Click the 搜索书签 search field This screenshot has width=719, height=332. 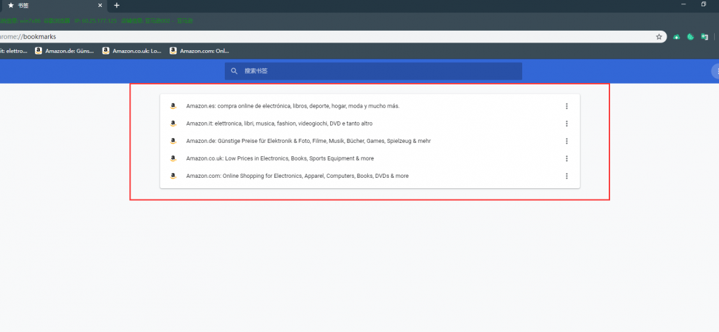click(x=373, y=71)
